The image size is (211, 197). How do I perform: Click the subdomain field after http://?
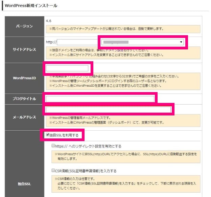coord(77,42)
